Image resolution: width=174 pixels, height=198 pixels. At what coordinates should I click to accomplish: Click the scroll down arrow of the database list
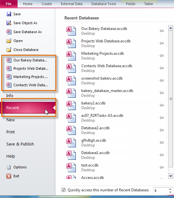pyautogui.click(x=170, y=176)
